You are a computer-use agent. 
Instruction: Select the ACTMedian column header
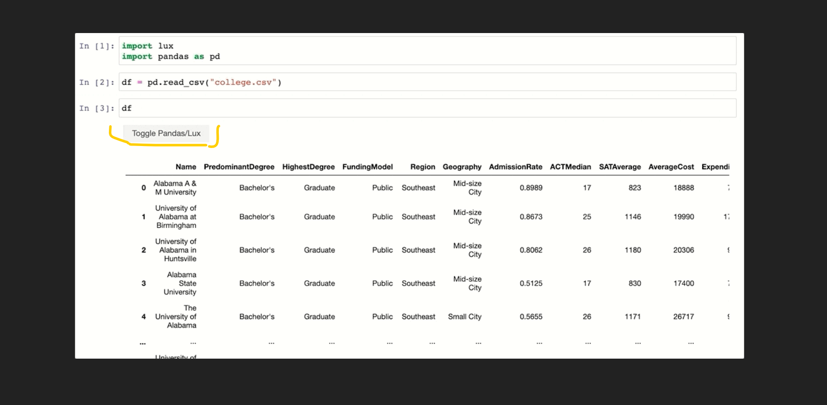570,167
